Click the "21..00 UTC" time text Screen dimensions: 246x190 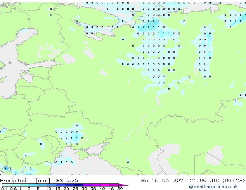point(204,181)
